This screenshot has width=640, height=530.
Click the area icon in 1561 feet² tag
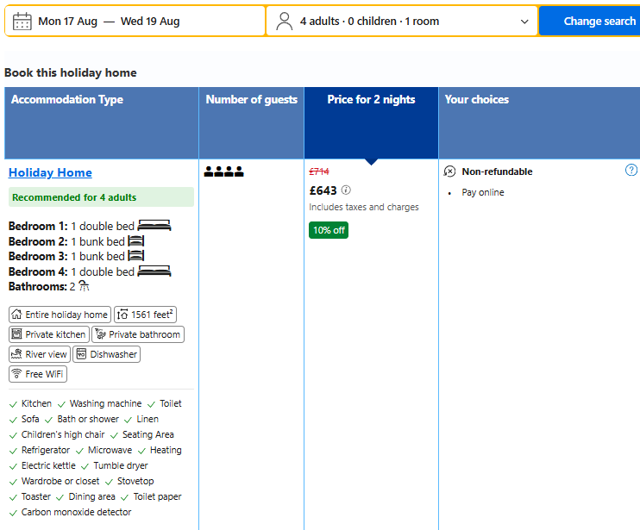point(122,315)
